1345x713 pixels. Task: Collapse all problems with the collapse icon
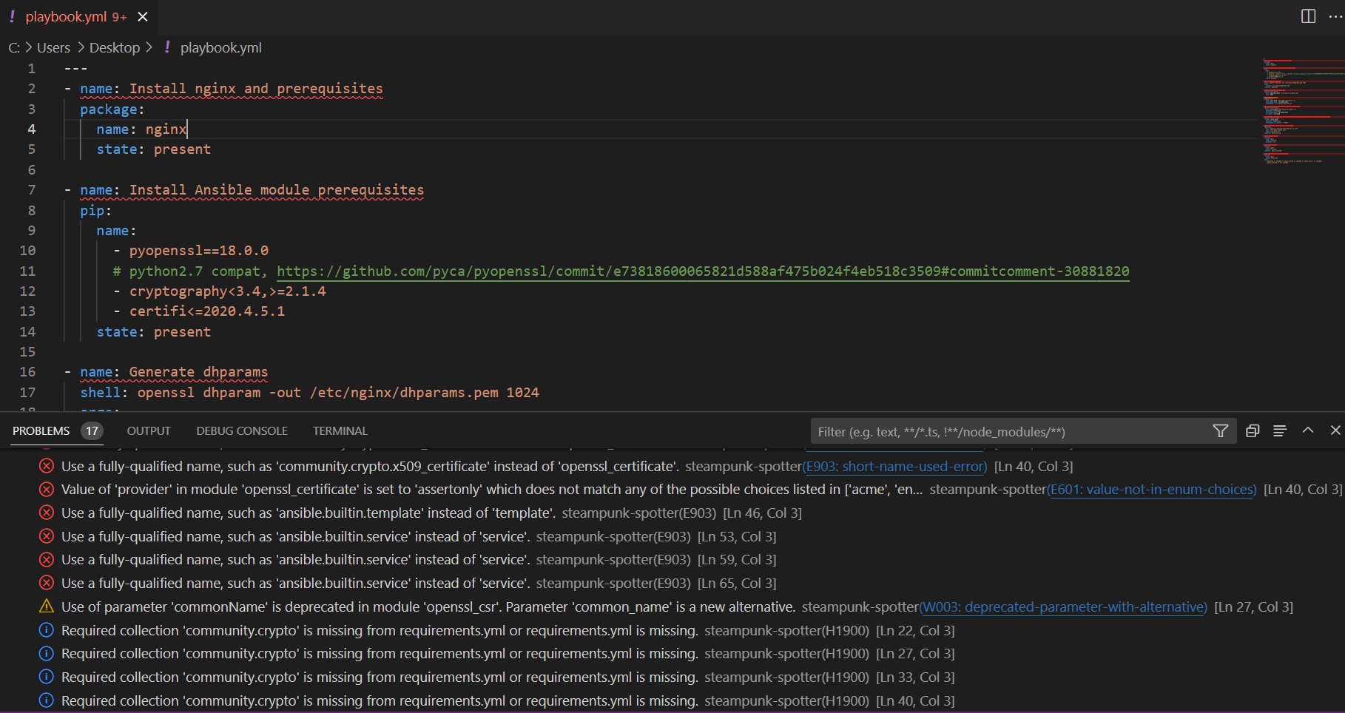click(1253, 431)
